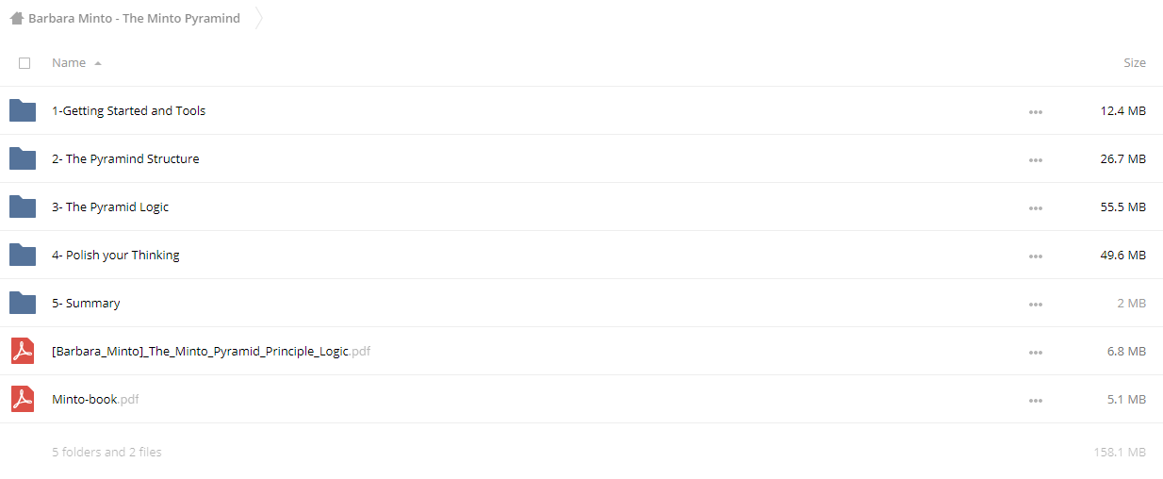The height and width of the screenshot is (479, 1163).
Task: Open more options for 2- The Pyramind Structure
Action: coord(1036,159)
